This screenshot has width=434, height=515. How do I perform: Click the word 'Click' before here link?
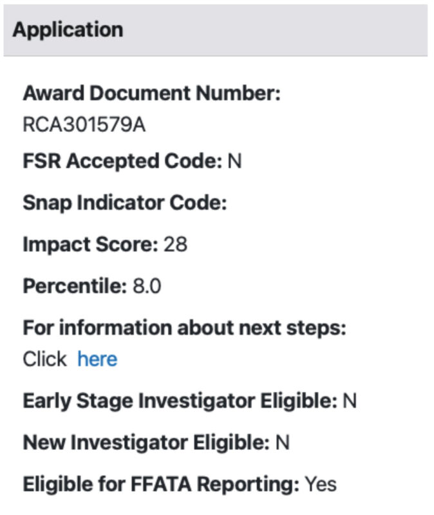[x=44, y=359]
